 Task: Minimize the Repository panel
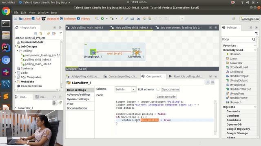click(x=55, y=28)
